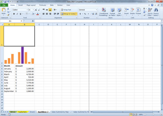This screenshot has height=116, width=163.
Task: Click the Format Painter brush icon
Action: pos(8,15)
